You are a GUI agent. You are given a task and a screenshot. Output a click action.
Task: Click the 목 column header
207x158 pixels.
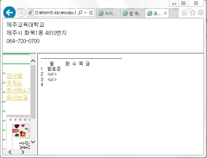pyautogui.click(x=81, y=64)
